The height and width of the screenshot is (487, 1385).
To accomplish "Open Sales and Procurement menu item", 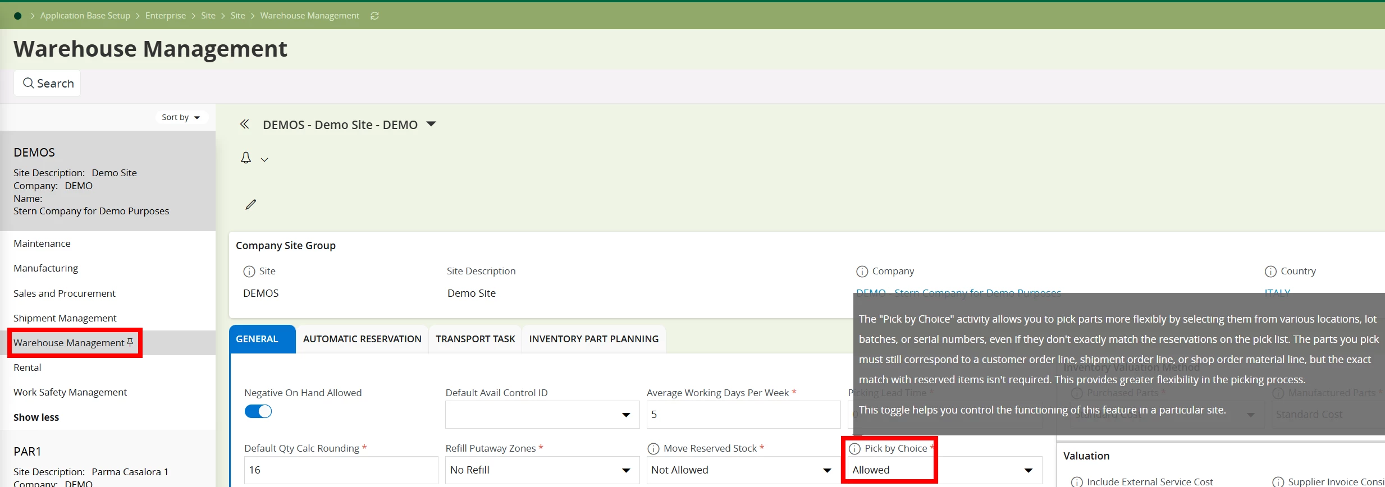I will click(x=108, y=293).
